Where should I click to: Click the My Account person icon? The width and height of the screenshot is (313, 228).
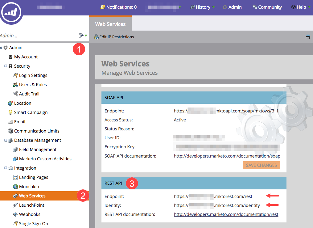10,57
